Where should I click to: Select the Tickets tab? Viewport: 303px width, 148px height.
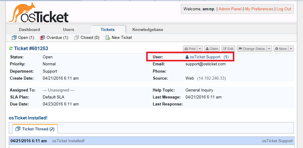pyautogui.click(x=108, y=29)
